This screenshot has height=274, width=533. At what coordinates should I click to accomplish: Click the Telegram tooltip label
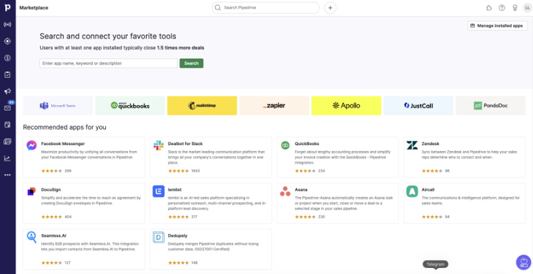click(436, 264)
